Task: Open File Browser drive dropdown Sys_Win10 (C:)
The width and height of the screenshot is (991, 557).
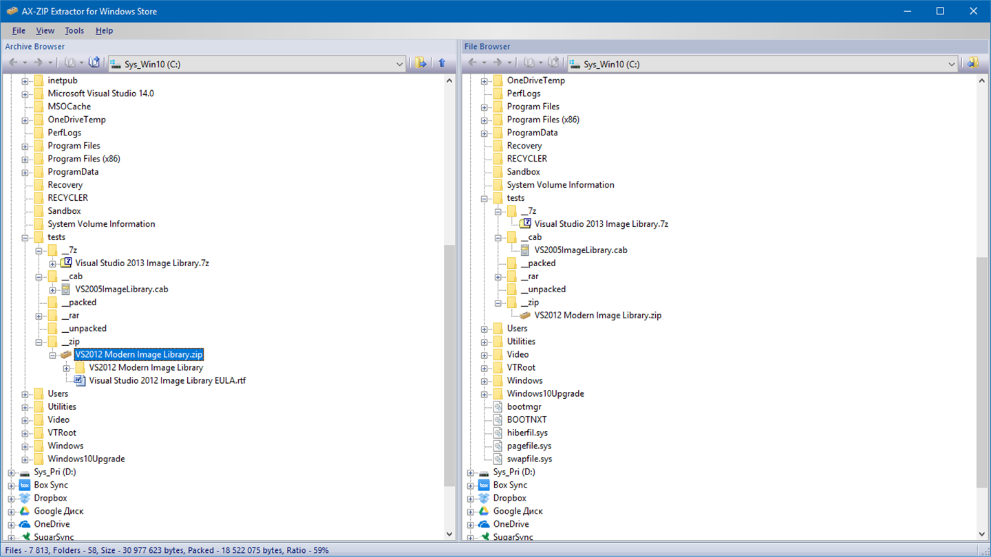Action: 763,64
